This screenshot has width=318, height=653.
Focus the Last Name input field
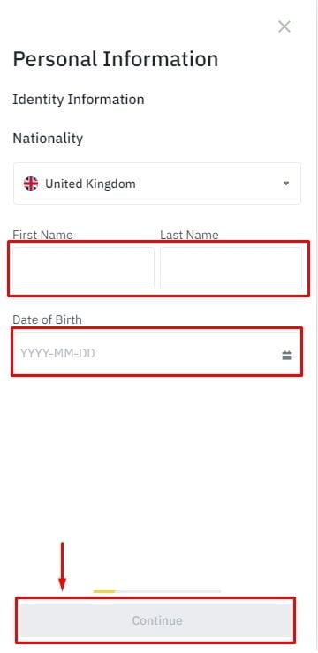point(231,268)
